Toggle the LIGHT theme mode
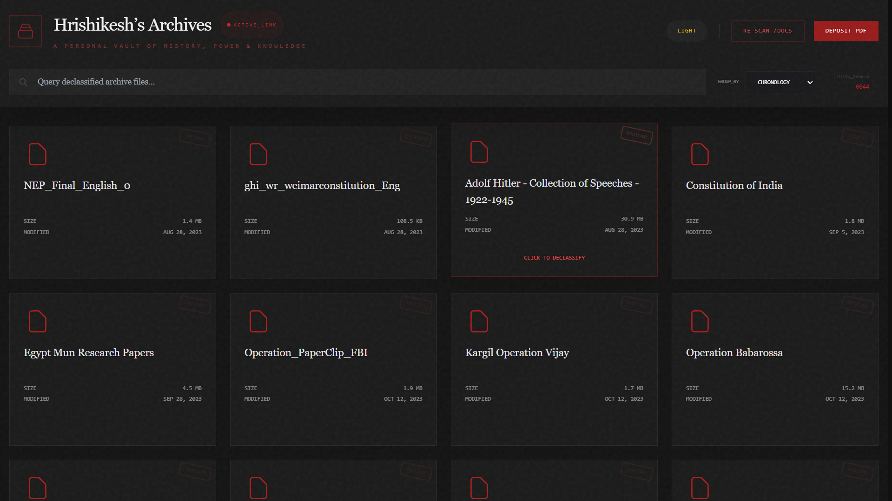 click(687, 31)
